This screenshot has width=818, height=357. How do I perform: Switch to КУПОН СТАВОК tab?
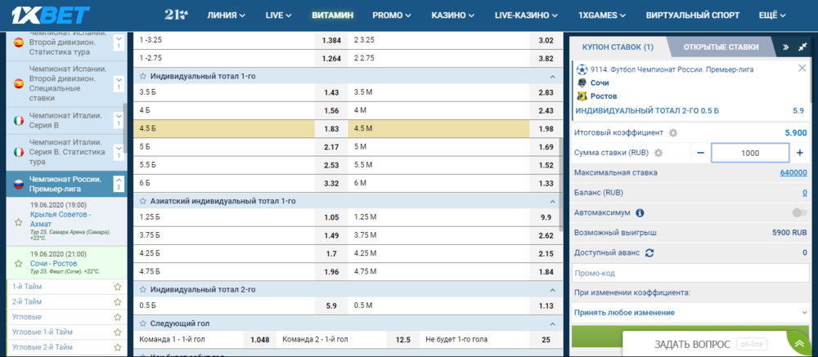point(618,47)
